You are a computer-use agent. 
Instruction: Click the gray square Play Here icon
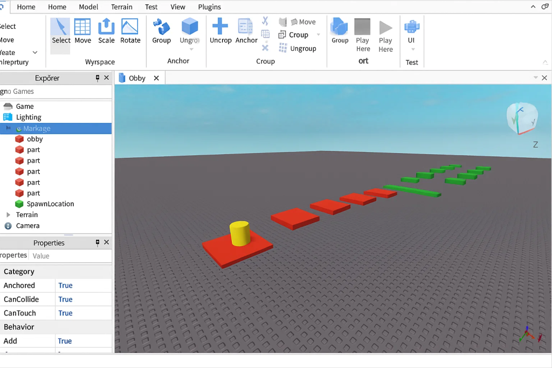click(362, 27)
